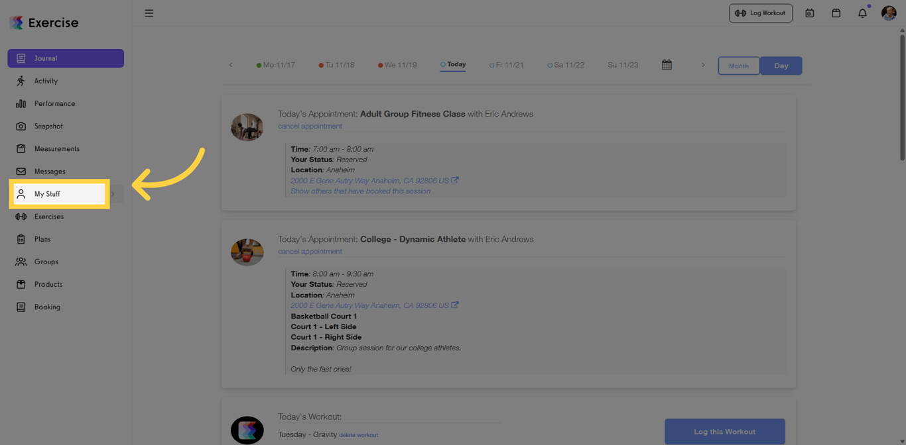Open the notifications bell icon
Viewport: 906px width, 445px height.
pos(862,13)
